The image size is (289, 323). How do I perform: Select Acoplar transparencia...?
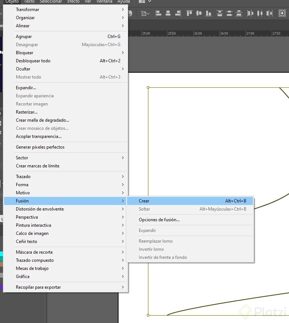[66, 136]
